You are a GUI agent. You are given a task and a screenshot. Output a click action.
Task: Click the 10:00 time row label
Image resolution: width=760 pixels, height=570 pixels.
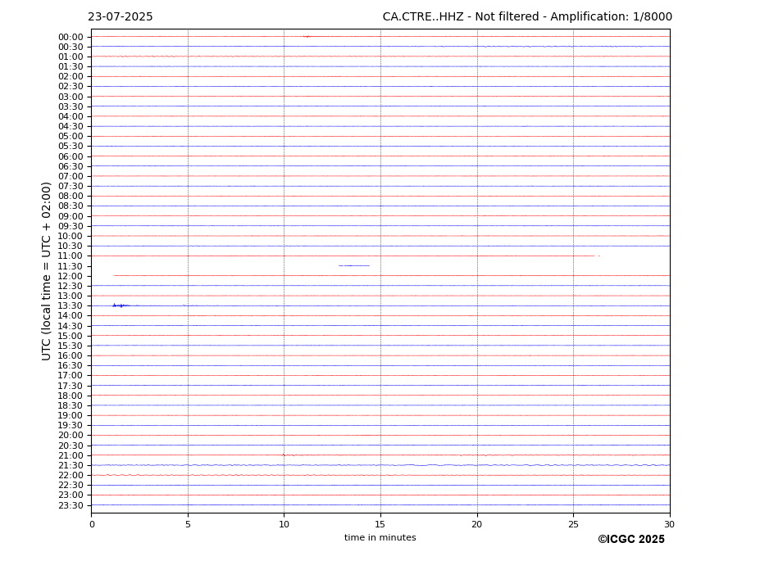[x=71, y=236]
